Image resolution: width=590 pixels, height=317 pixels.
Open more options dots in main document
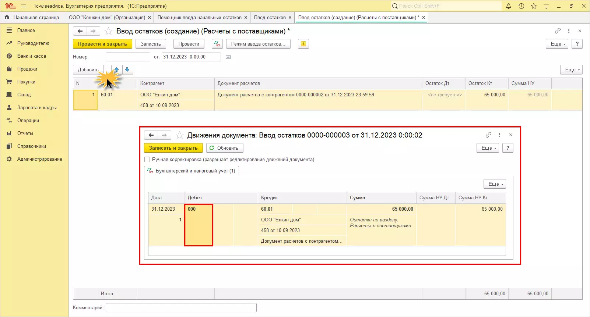coord(569,31)
